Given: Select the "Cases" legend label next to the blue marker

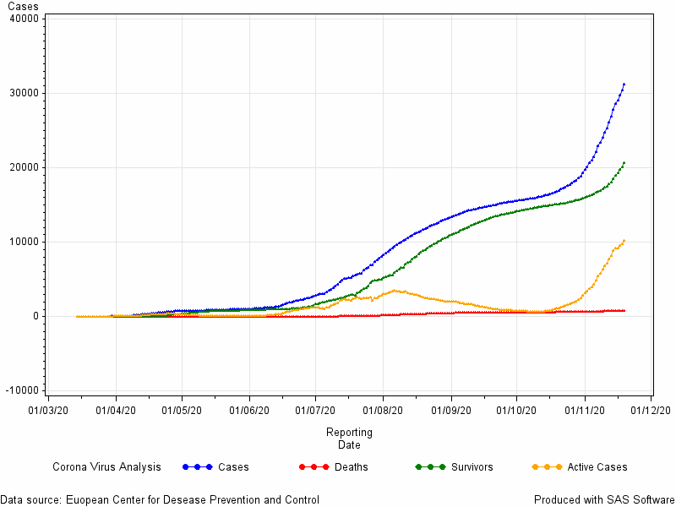Looking at the screenshot, I should pyautogui.click(x=233, y=467).
